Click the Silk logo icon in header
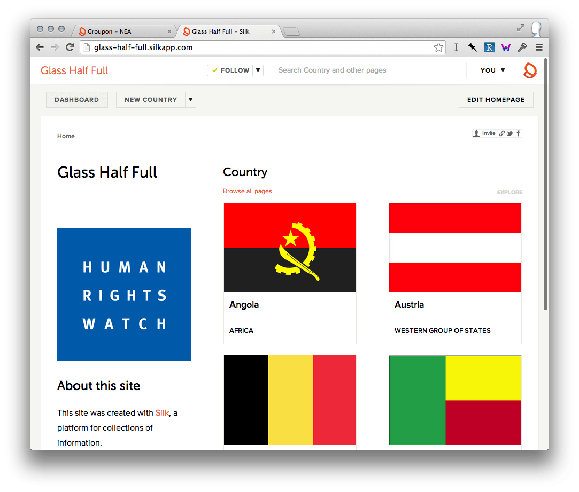 pyautogui.click(x=530, y=70)
